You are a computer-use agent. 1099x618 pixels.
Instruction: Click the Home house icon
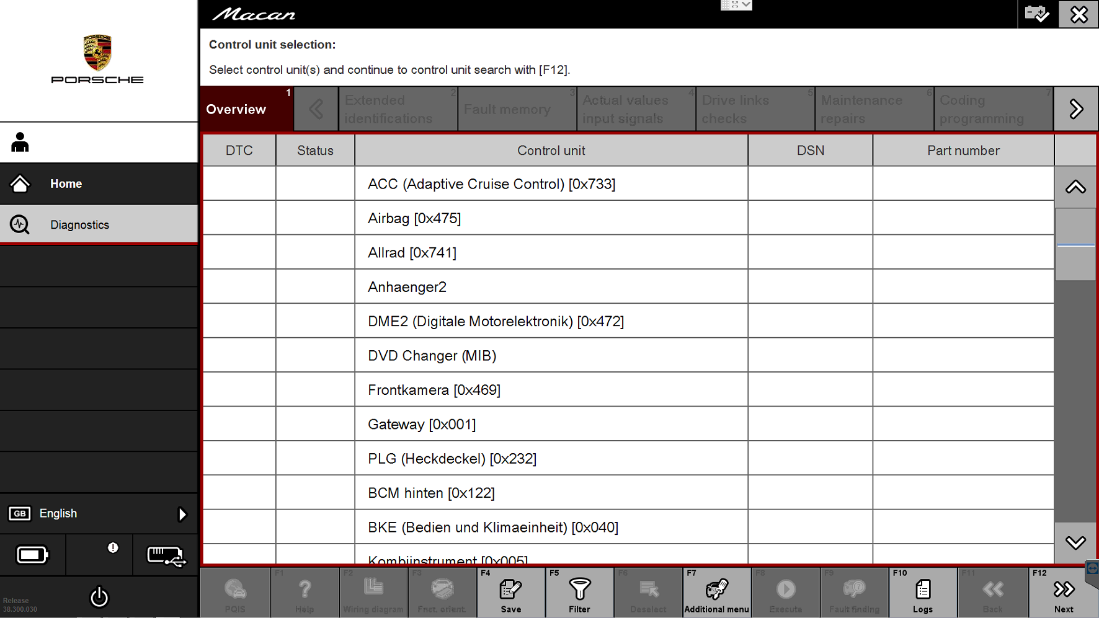click(20, 183)
